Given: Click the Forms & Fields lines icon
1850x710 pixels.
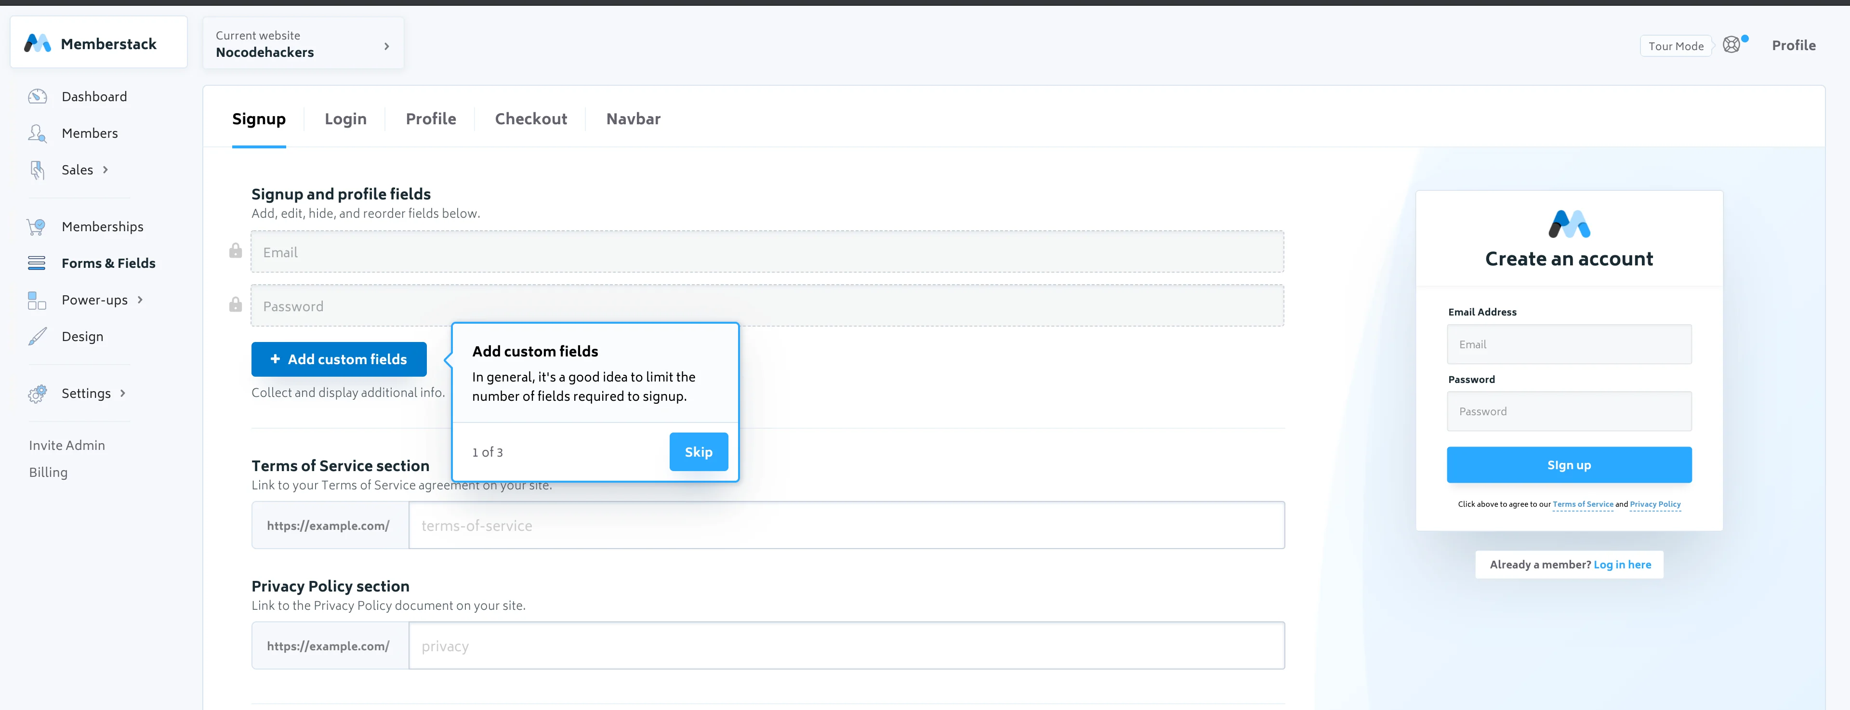Looking at the screenshot, I should [x=37, y=263].
